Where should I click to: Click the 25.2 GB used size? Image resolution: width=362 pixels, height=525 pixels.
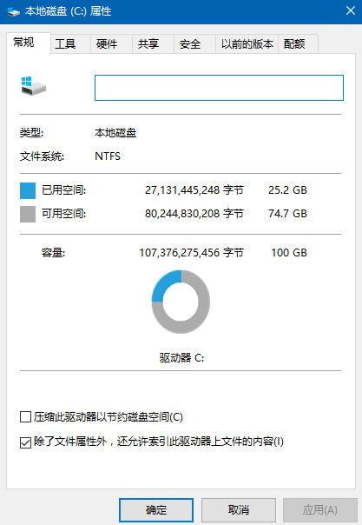pyautogui.click(x=287, y=190)
